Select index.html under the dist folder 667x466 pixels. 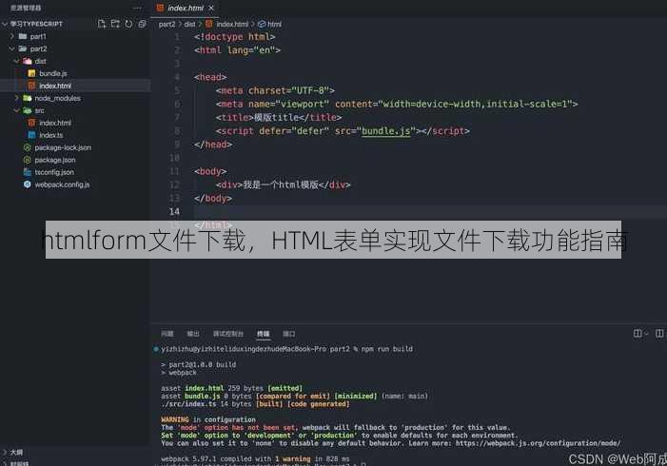55,86
